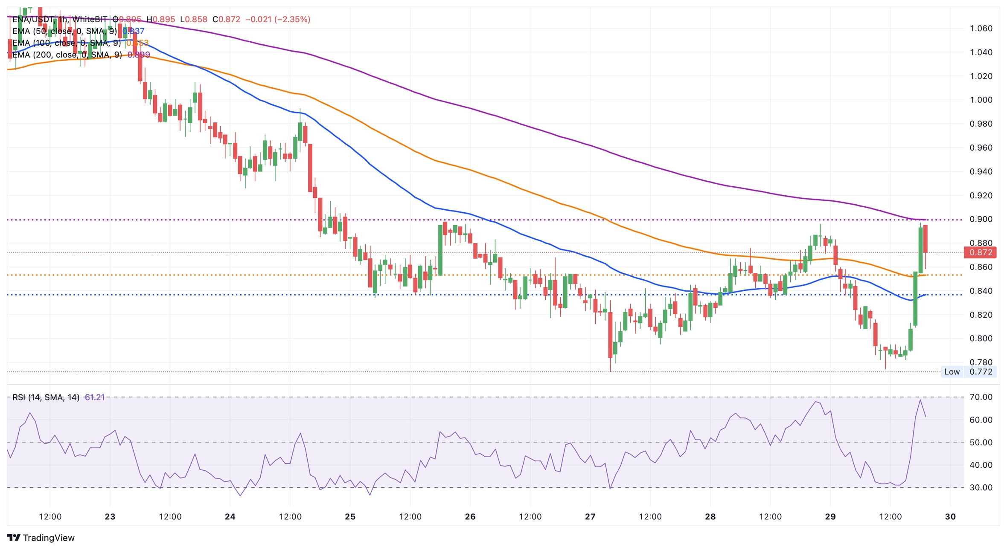The width and height of the screenshot is (1007, 550).
Task: Click date label 24 on time axis
Action: click(x=230, y=517)
